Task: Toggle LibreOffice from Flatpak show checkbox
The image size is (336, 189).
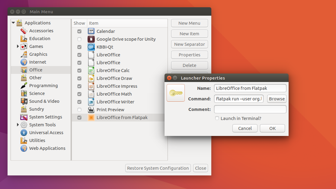Action: click(x=79, y=118)
